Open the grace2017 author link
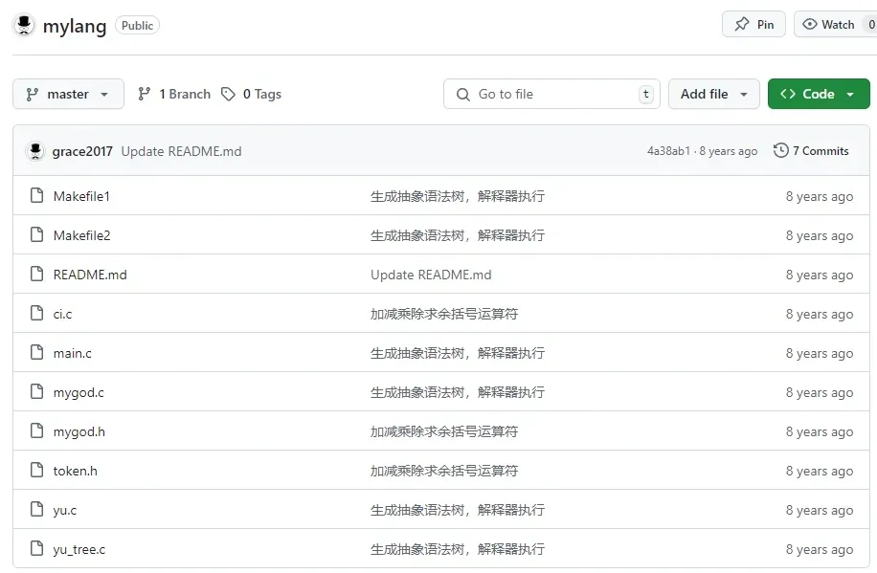 pyautogui.click(x=82, y=151)
